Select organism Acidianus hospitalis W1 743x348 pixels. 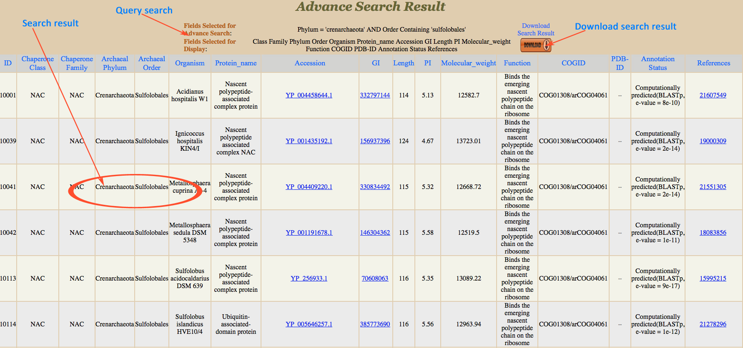click(190, 95)
